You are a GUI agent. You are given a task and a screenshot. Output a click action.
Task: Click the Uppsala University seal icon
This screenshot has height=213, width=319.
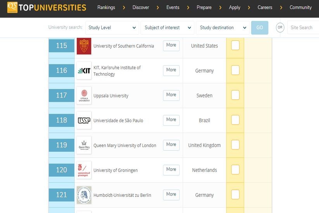(84, 95)
